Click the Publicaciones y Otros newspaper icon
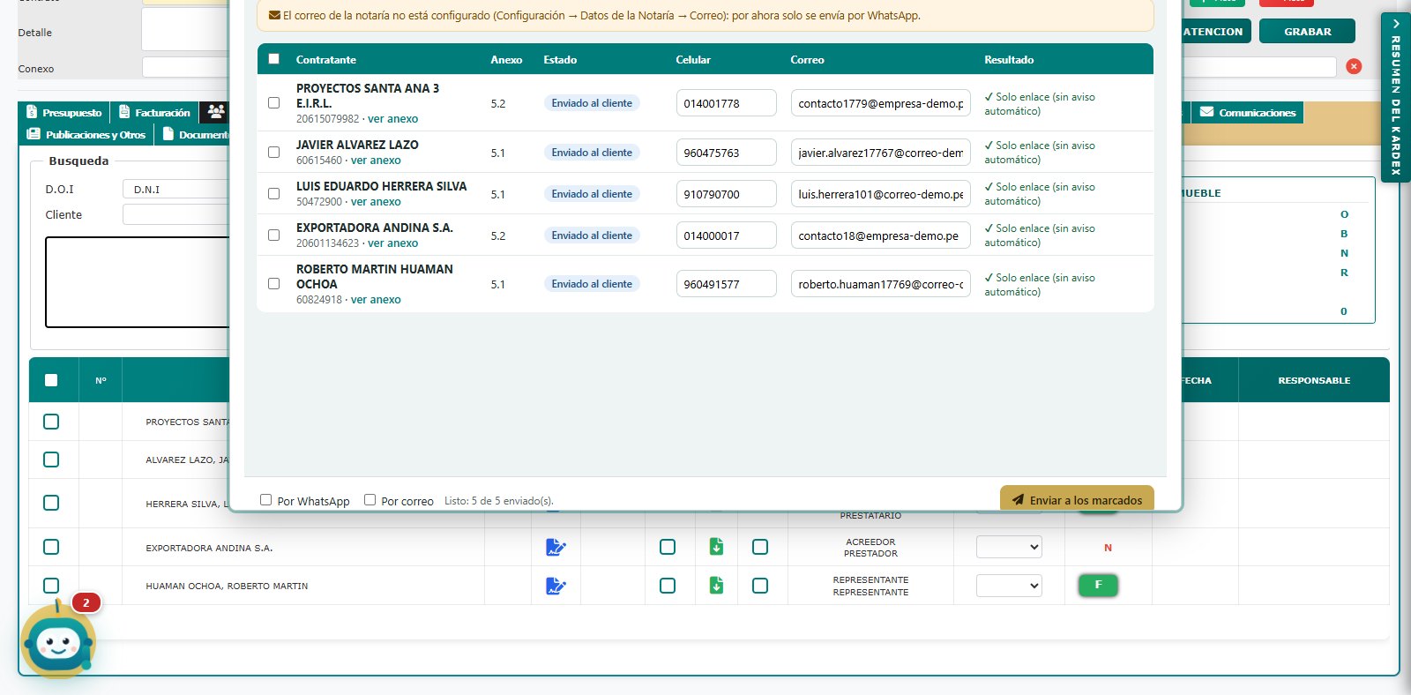The image size is (1411, 695). (x=34, y=134)
